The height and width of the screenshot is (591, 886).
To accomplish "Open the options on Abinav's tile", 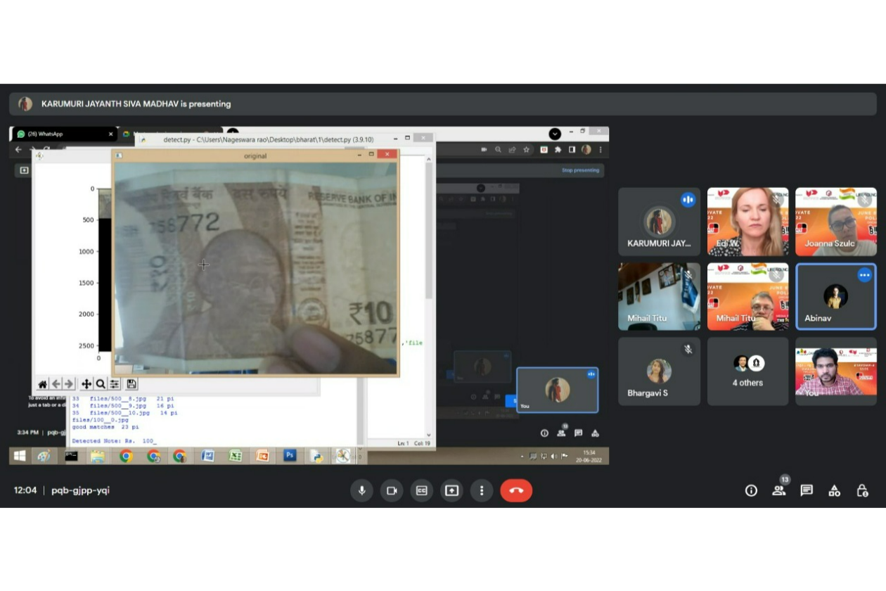I will pyautogui.click(x=864, y=276).
